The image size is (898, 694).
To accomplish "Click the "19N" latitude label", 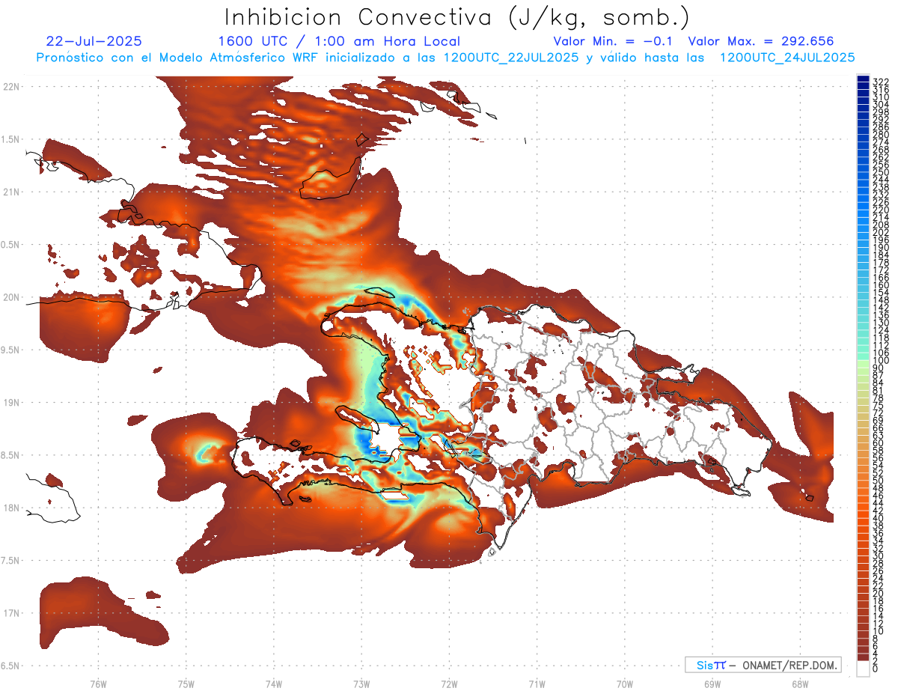I will click(11, 402).
